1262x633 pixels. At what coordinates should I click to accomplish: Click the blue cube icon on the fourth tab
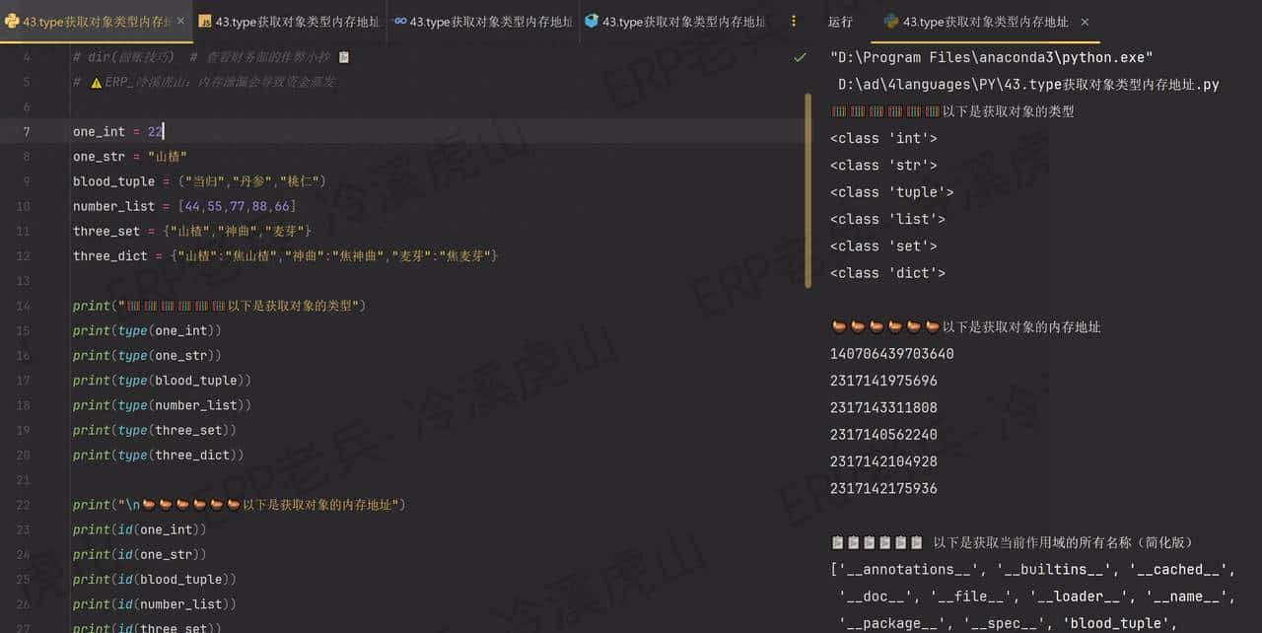point(591,20)
